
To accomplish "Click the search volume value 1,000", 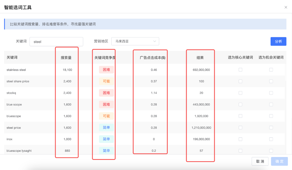I will (x=67, y=139).
